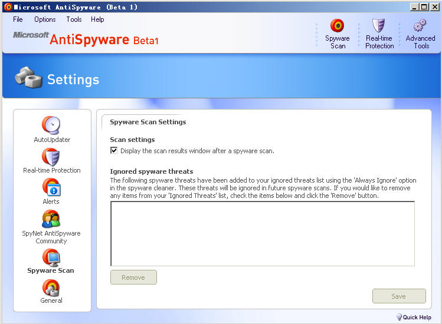Click the Quick Help lightbulb icon
This screenshot has width=442, height=324.
[x=399, y=317]
